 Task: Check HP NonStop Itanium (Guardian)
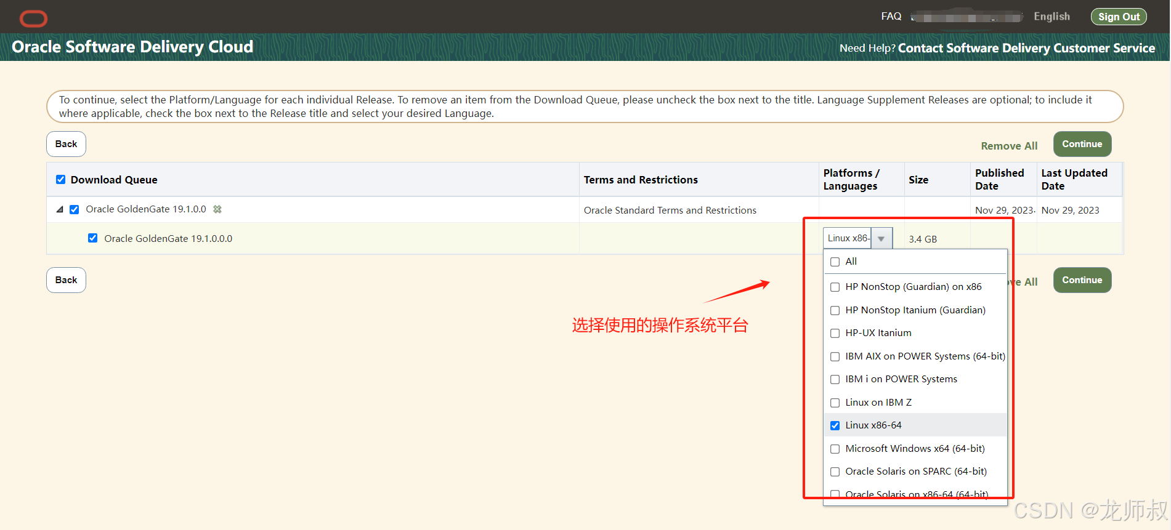[835, 310]
